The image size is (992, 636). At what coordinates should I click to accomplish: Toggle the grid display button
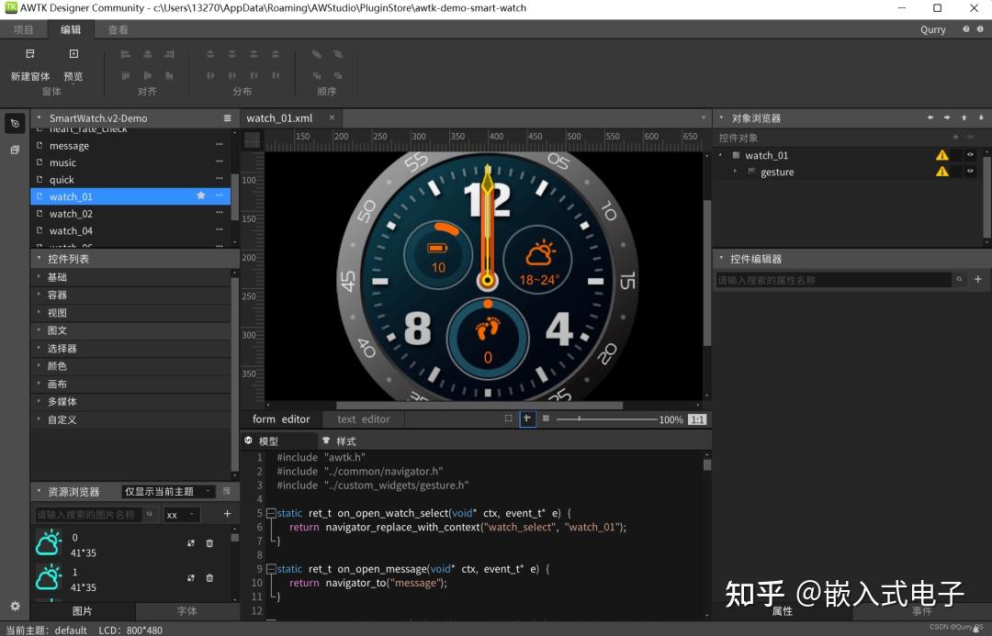(546, 419)
